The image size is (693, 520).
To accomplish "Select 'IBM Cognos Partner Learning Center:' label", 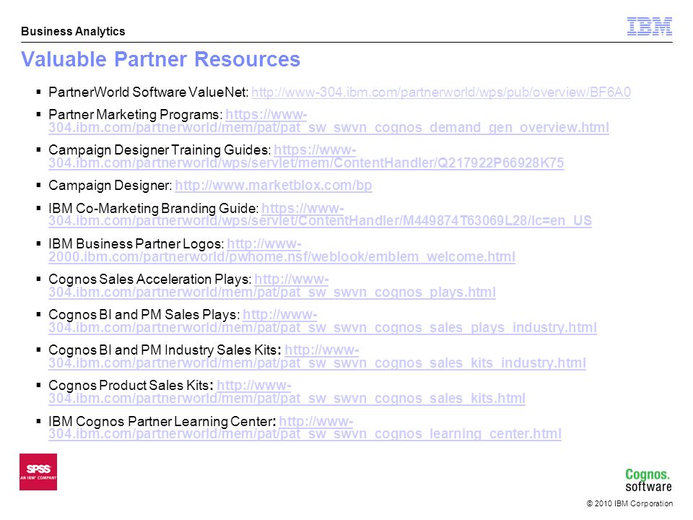I will tap(162, 421).
